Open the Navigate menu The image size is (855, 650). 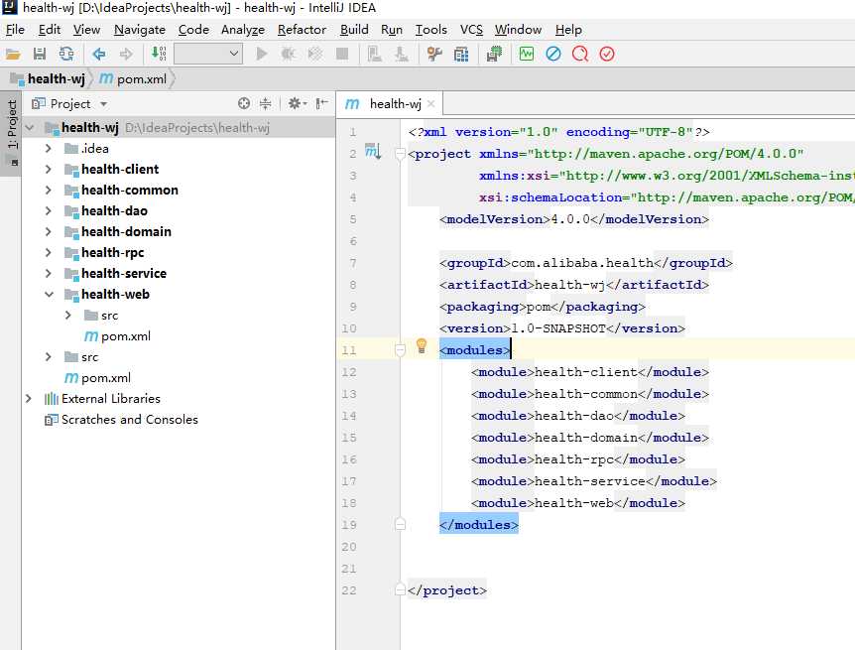140,30
